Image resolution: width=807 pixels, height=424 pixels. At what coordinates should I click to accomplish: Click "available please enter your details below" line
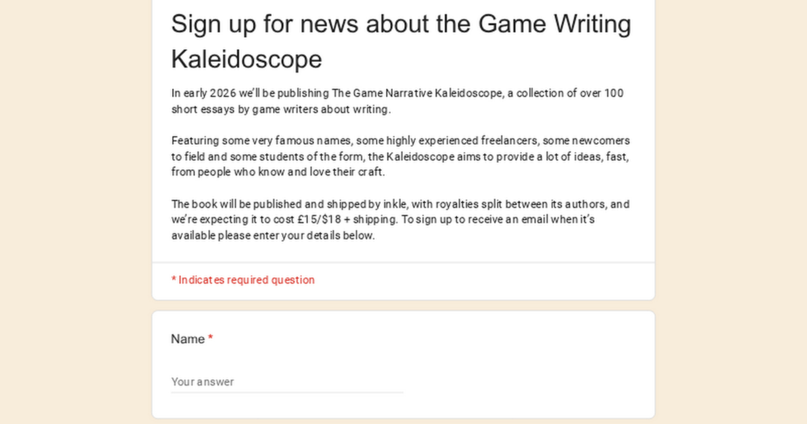pyautogui.click(x=273, y=235)
